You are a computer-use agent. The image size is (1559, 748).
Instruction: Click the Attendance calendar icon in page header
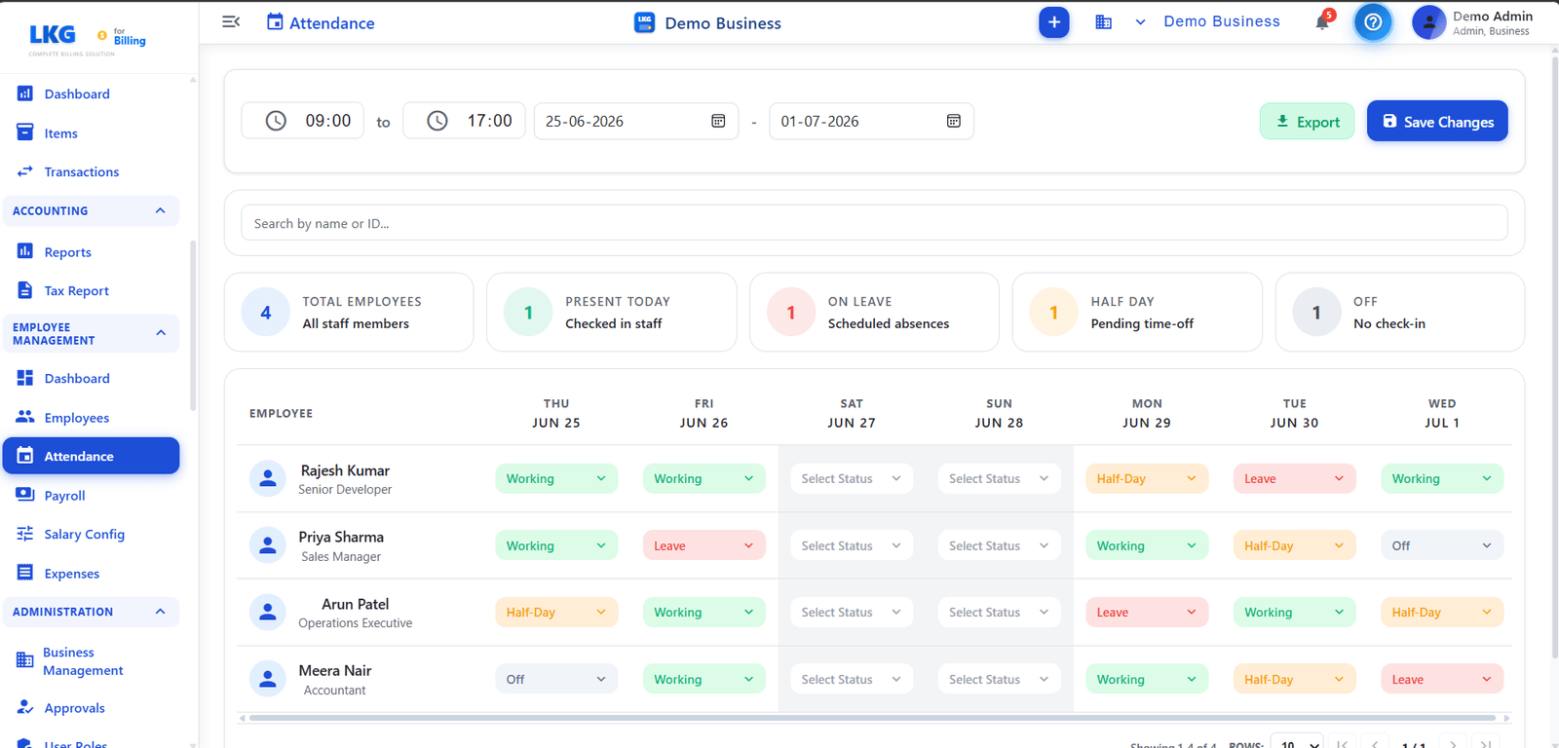point(275,21)
